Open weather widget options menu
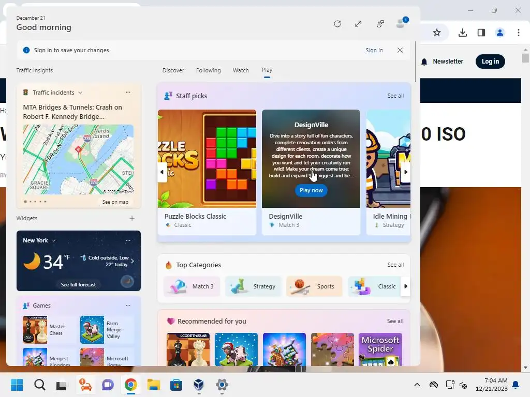 (x=128, y=240)
